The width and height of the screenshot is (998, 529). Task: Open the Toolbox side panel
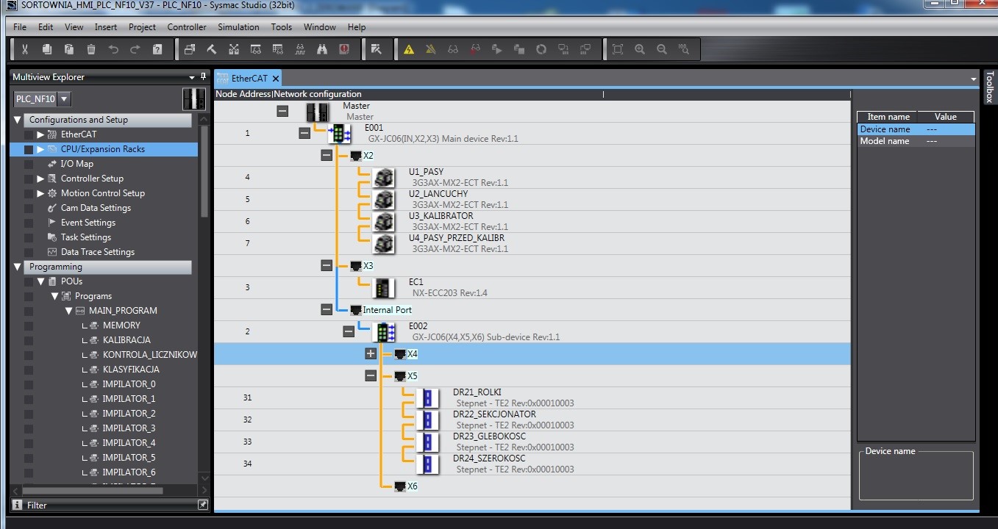click(x=990, y=87)
